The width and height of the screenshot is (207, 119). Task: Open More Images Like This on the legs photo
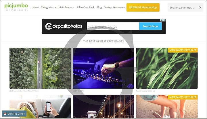(x=183, y=97)
